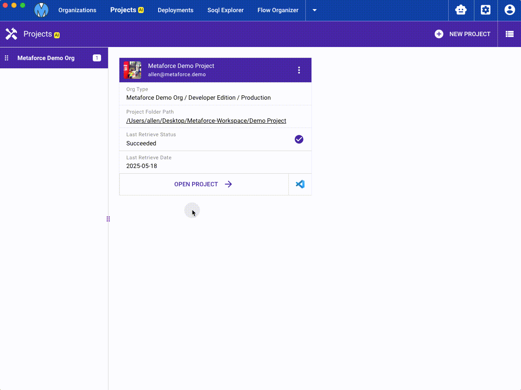
Task: Open the project card three-dot menu
Action: (299, 70)
